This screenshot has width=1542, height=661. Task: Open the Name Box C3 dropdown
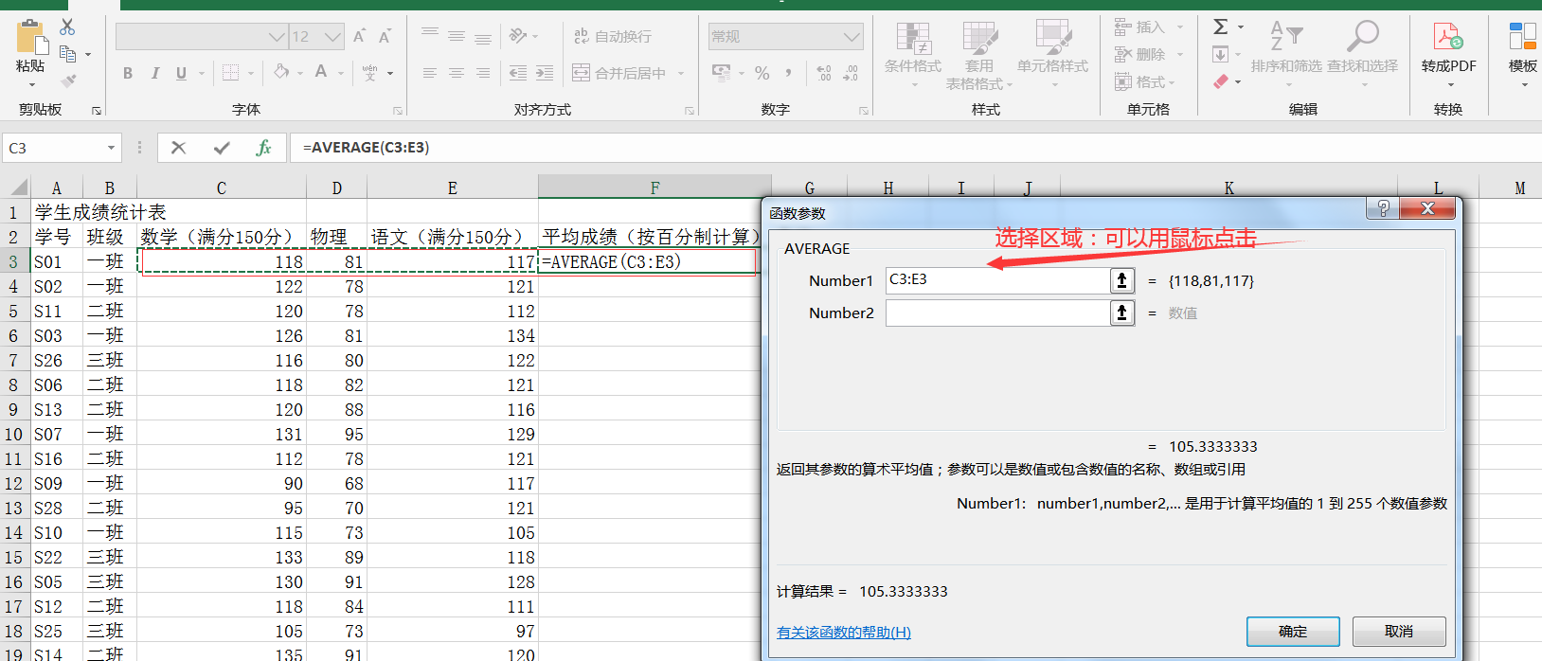click(111, 148)
